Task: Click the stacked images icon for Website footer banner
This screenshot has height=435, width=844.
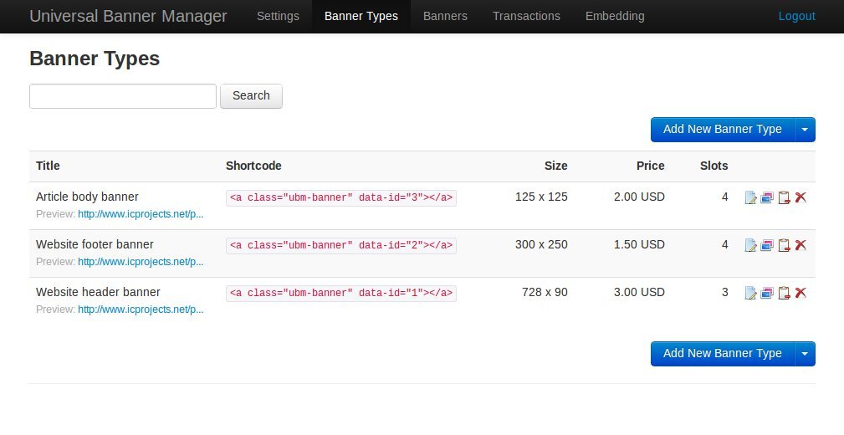Action: (767, 246)
